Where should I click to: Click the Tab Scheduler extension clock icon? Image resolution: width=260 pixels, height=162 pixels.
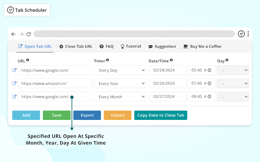tap(241, 34)
